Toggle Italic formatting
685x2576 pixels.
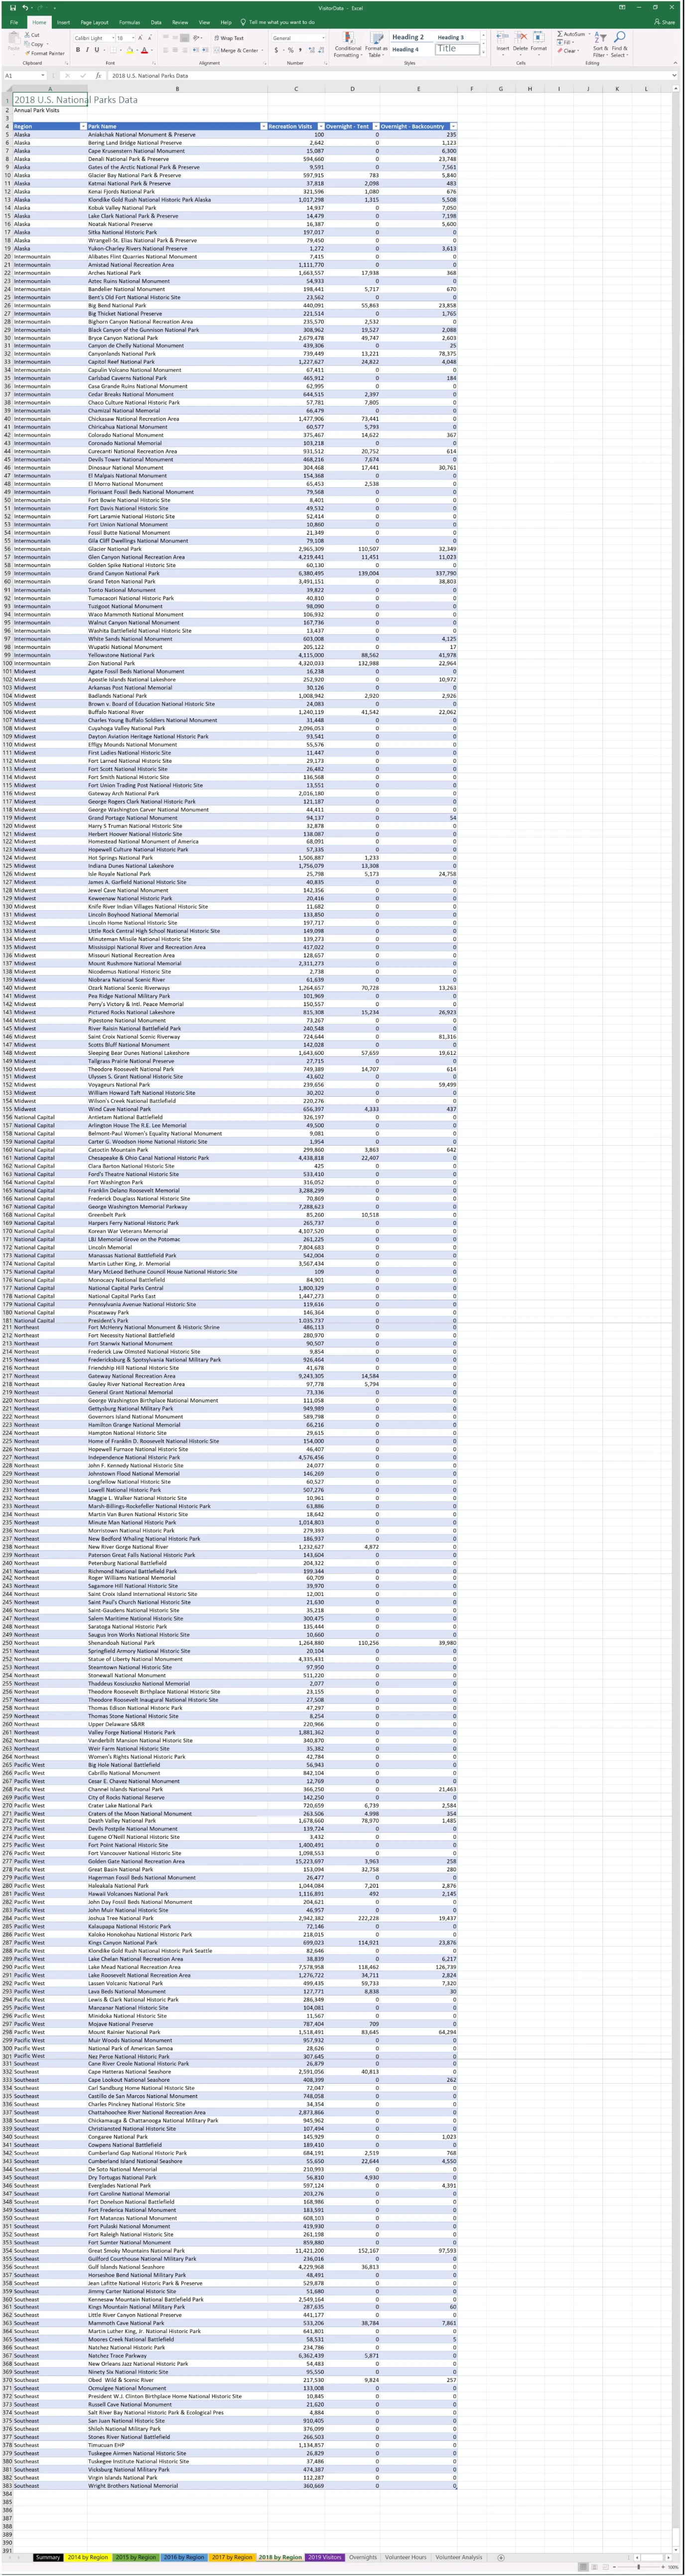pyautogui.click(x=87, y=50)
